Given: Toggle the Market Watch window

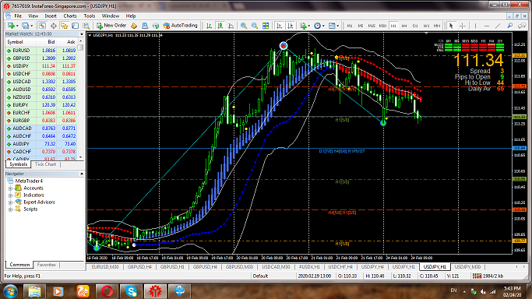Looking at the screenshot, I should [42, 26].
